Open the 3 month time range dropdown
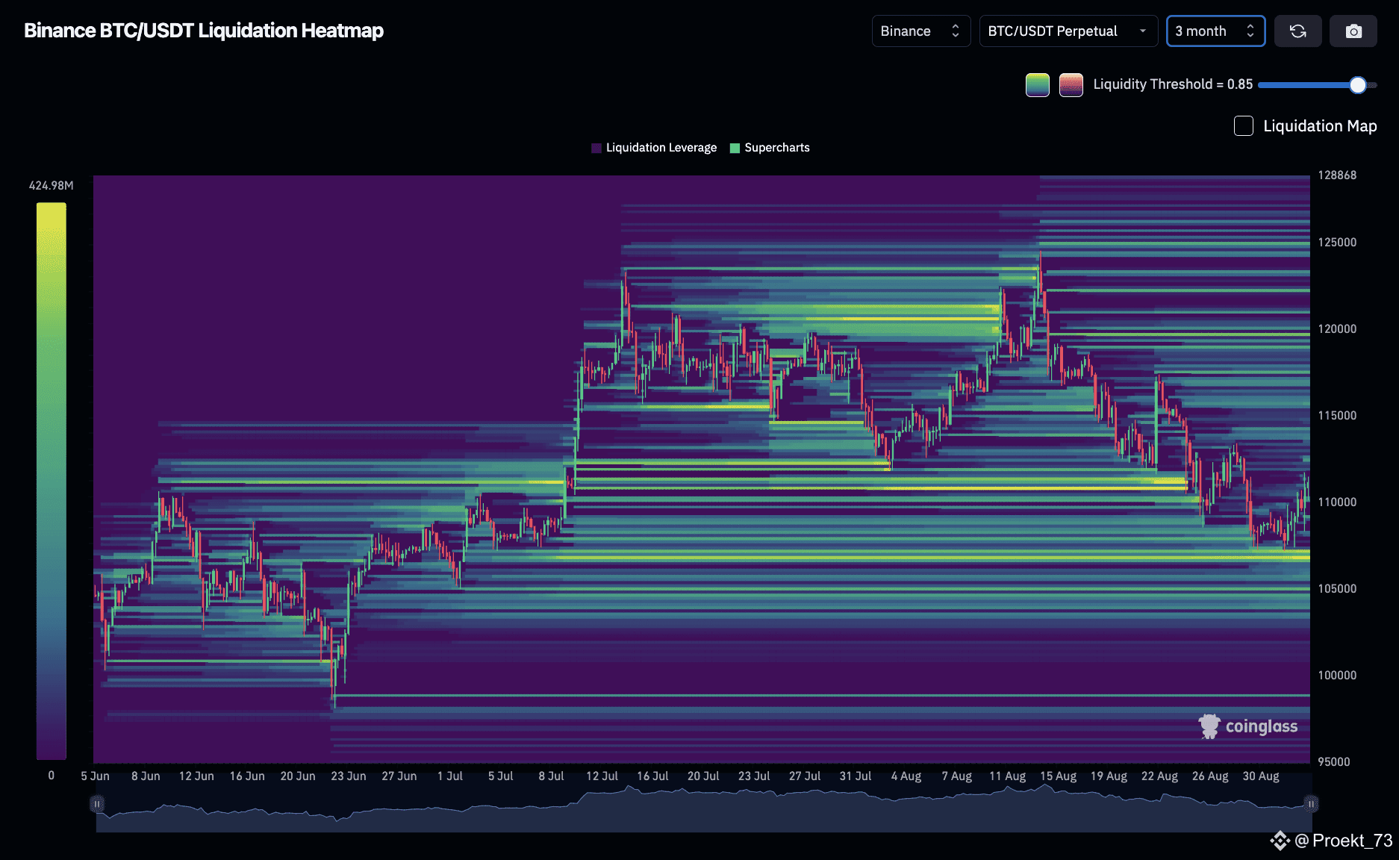This screenshot has height=860, width=1399. [1215, 31]
